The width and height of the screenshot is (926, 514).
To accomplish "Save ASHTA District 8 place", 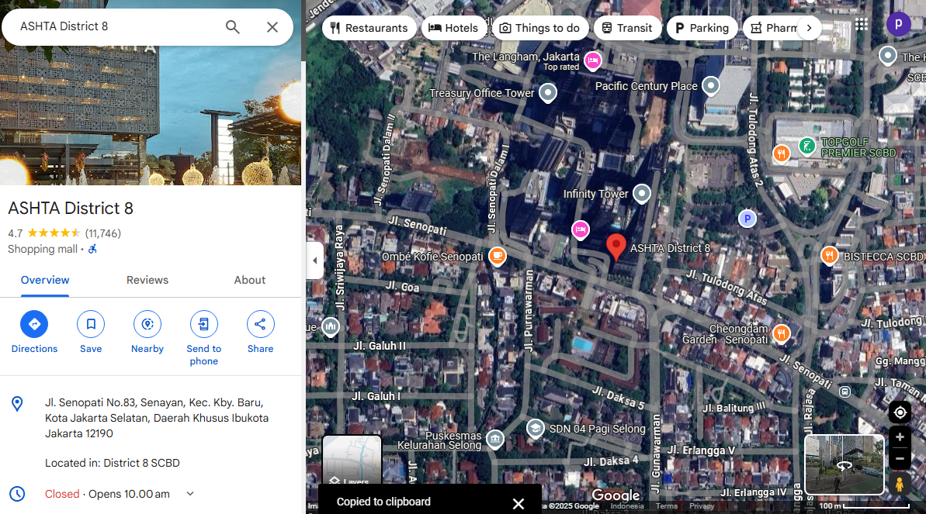I will point(91,333).
